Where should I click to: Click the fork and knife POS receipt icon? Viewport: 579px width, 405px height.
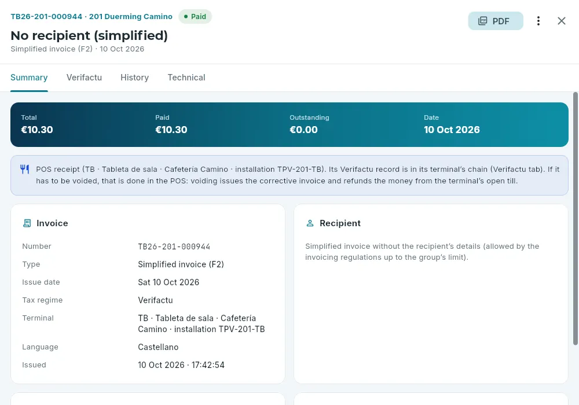25,170
